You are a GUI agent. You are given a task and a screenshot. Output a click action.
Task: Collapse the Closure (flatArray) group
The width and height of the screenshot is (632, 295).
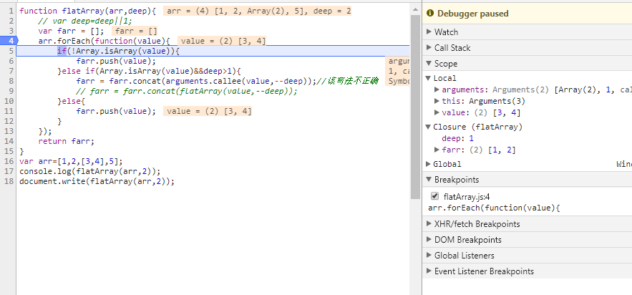click(x=429, y=127)
